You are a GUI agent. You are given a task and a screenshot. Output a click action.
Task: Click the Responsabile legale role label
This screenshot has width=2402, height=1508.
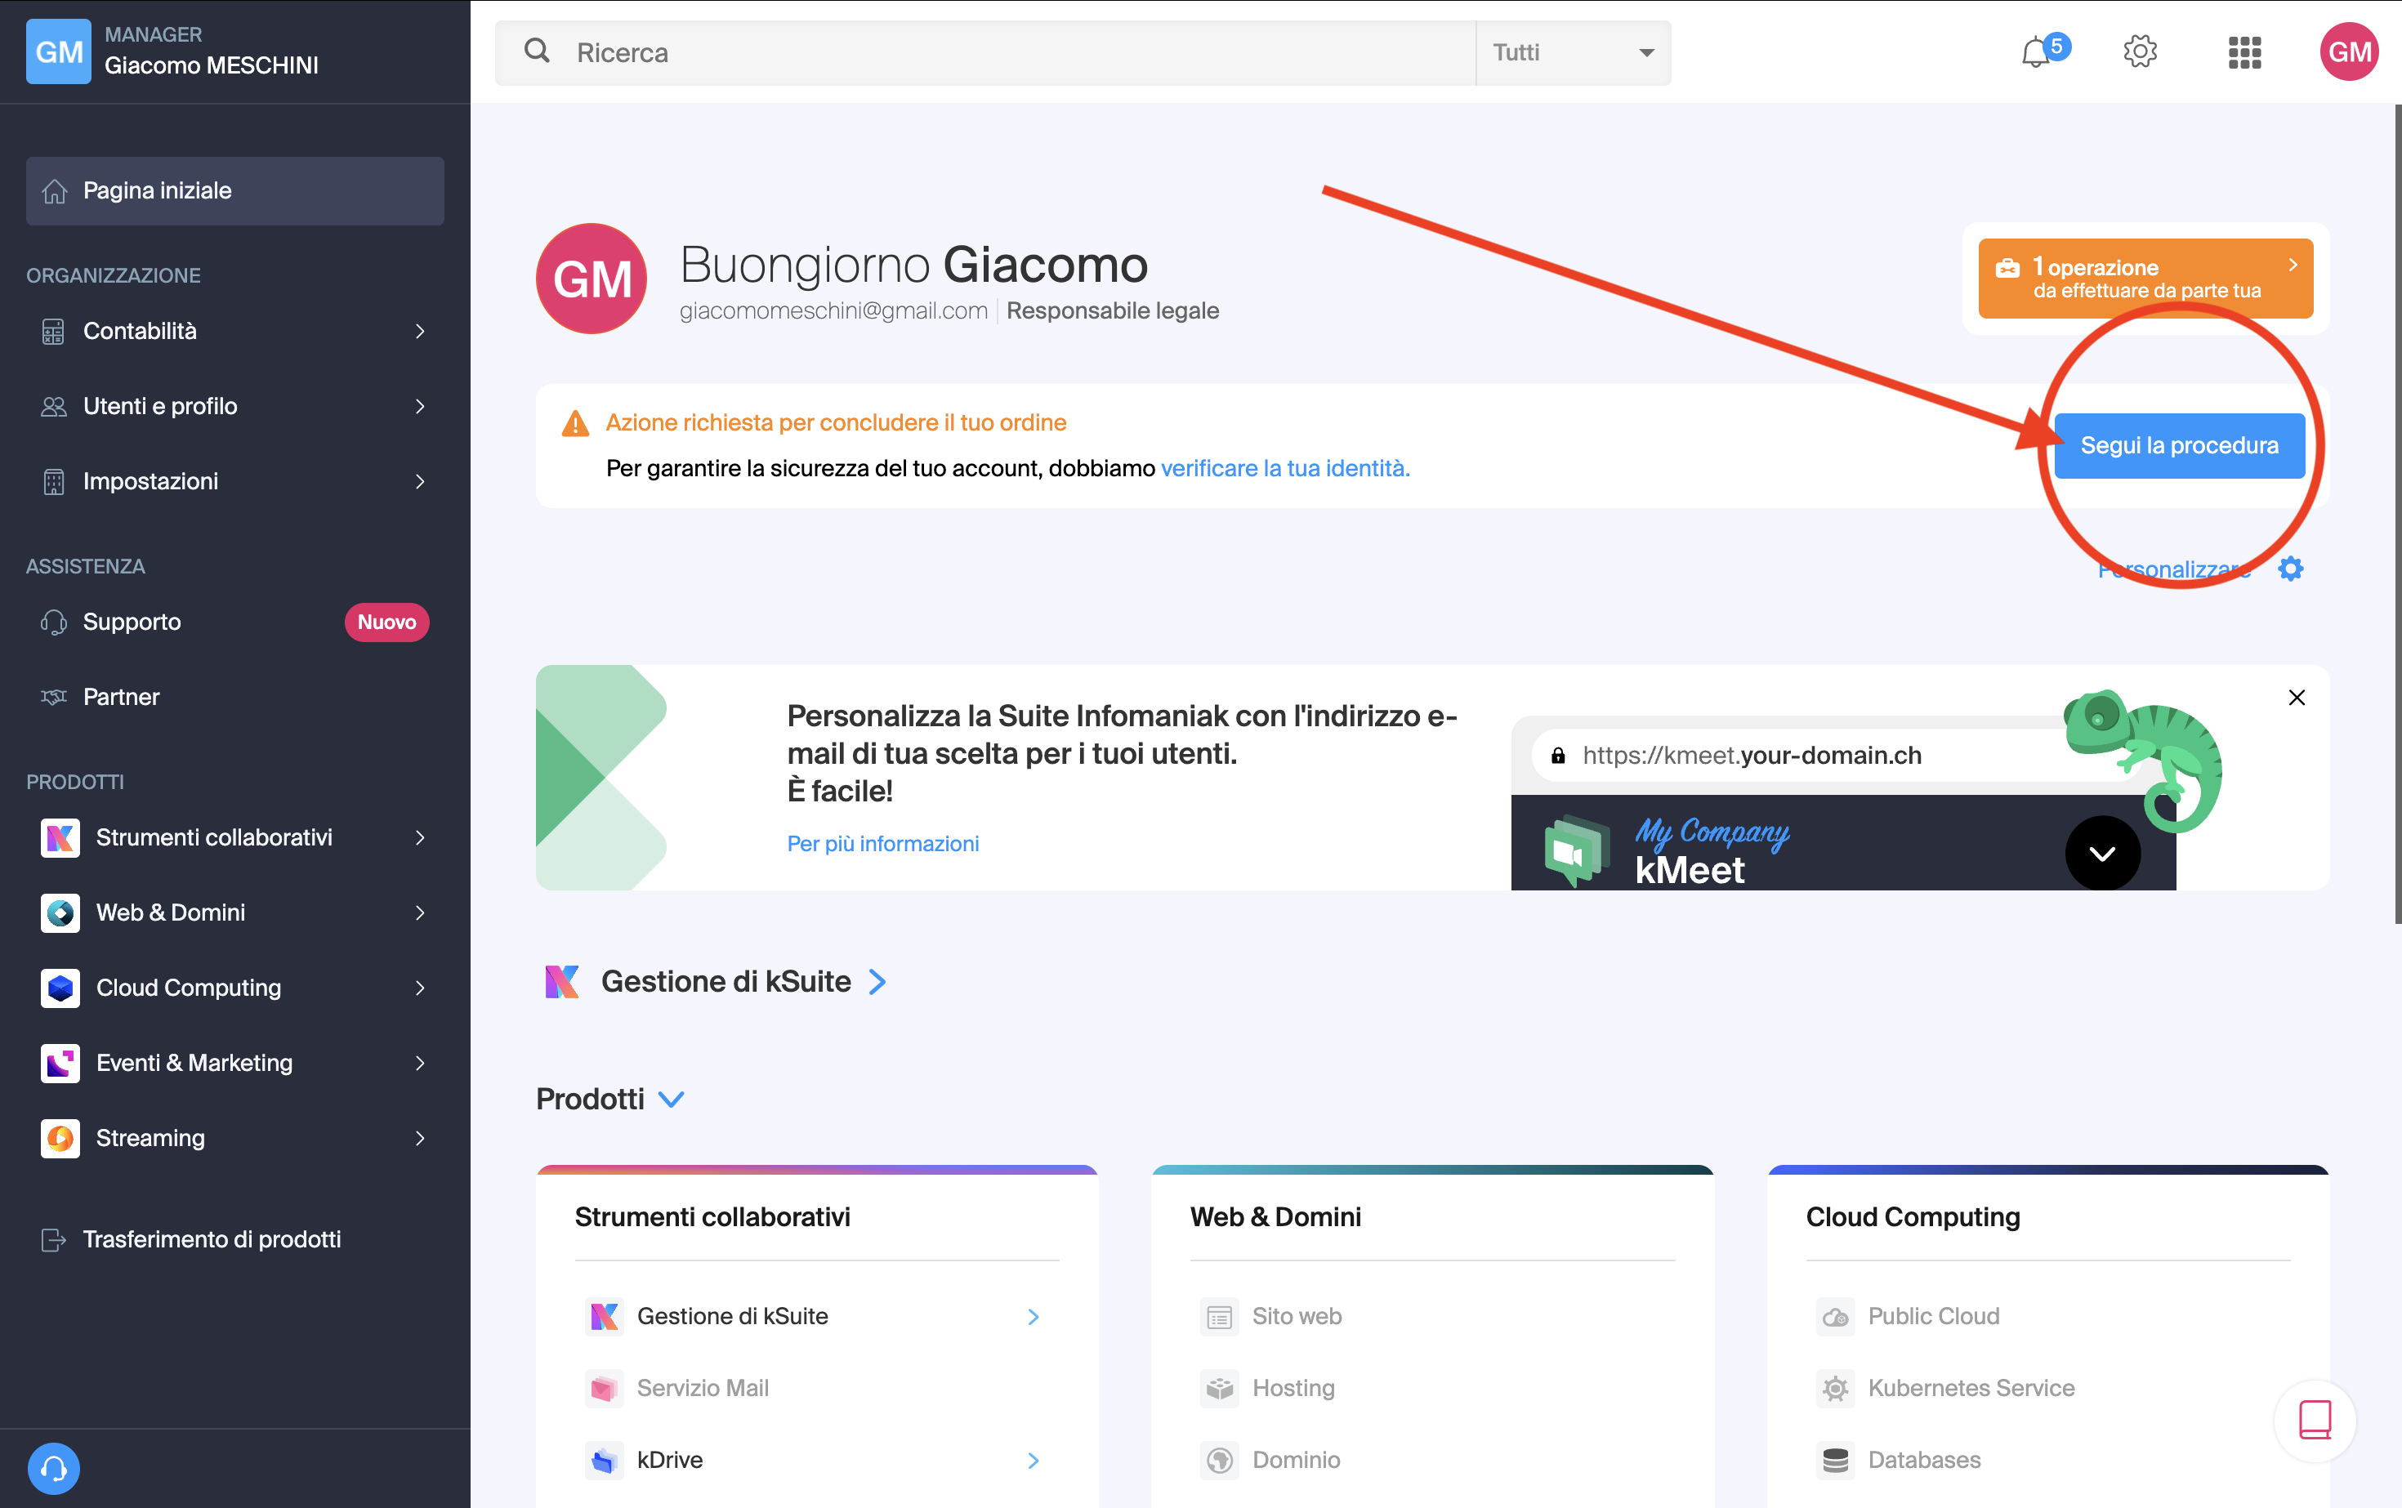click(x=1112, y=311)
